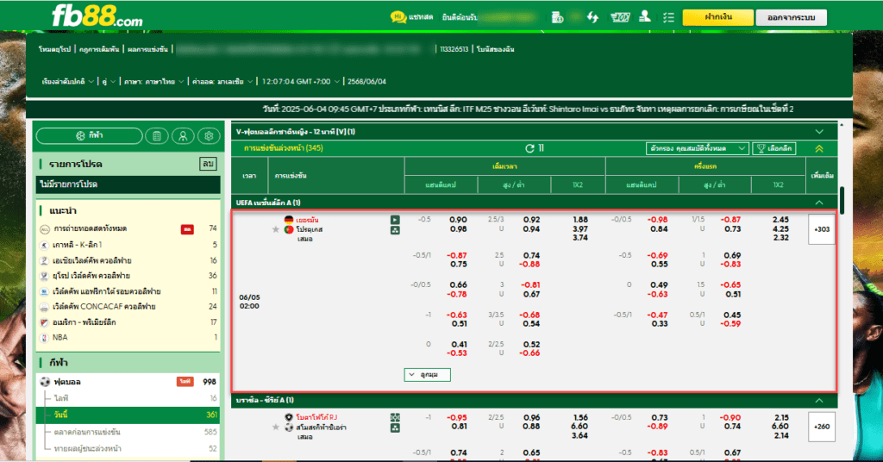Show more markets +303 for Germany match
Viewport: 883px width, 462px height.
[822, 229]
